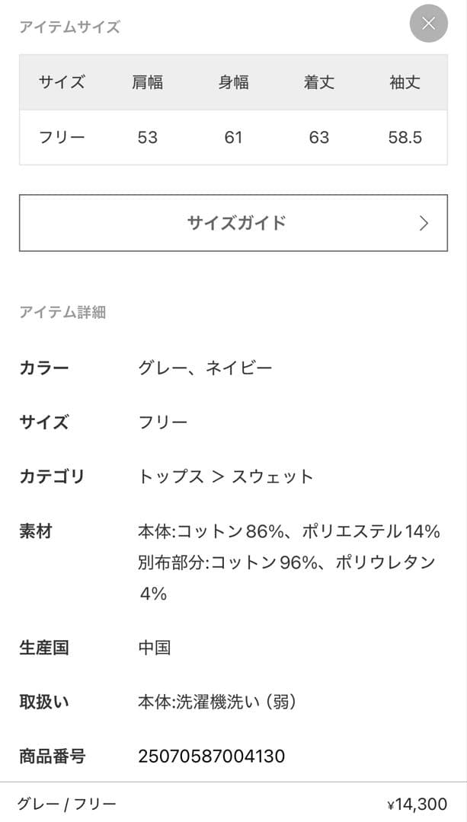Click the 袖丈 column header

tap(404, 83)
